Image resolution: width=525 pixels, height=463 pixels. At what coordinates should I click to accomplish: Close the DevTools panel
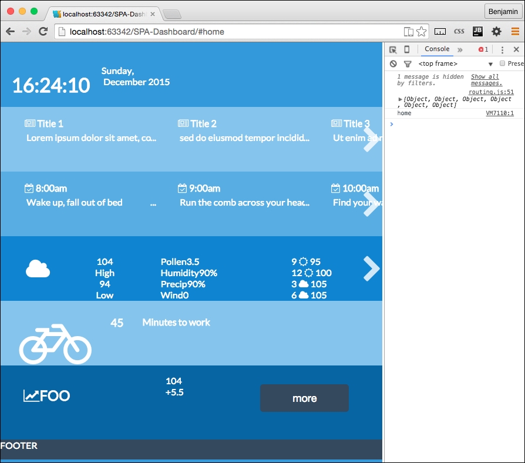[x=516, y=49]
